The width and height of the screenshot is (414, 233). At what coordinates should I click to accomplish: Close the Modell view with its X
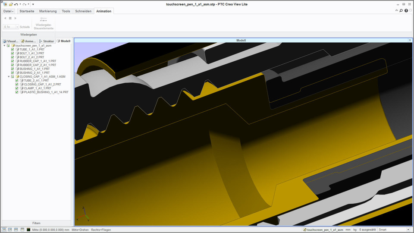(410, 41)
